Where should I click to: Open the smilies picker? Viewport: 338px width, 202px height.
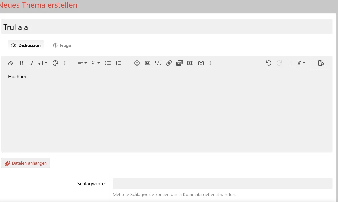click(137, 63)
